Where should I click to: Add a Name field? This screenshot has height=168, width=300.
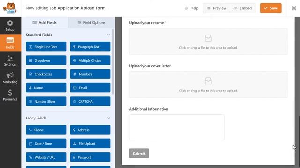(x=46, y=88)
